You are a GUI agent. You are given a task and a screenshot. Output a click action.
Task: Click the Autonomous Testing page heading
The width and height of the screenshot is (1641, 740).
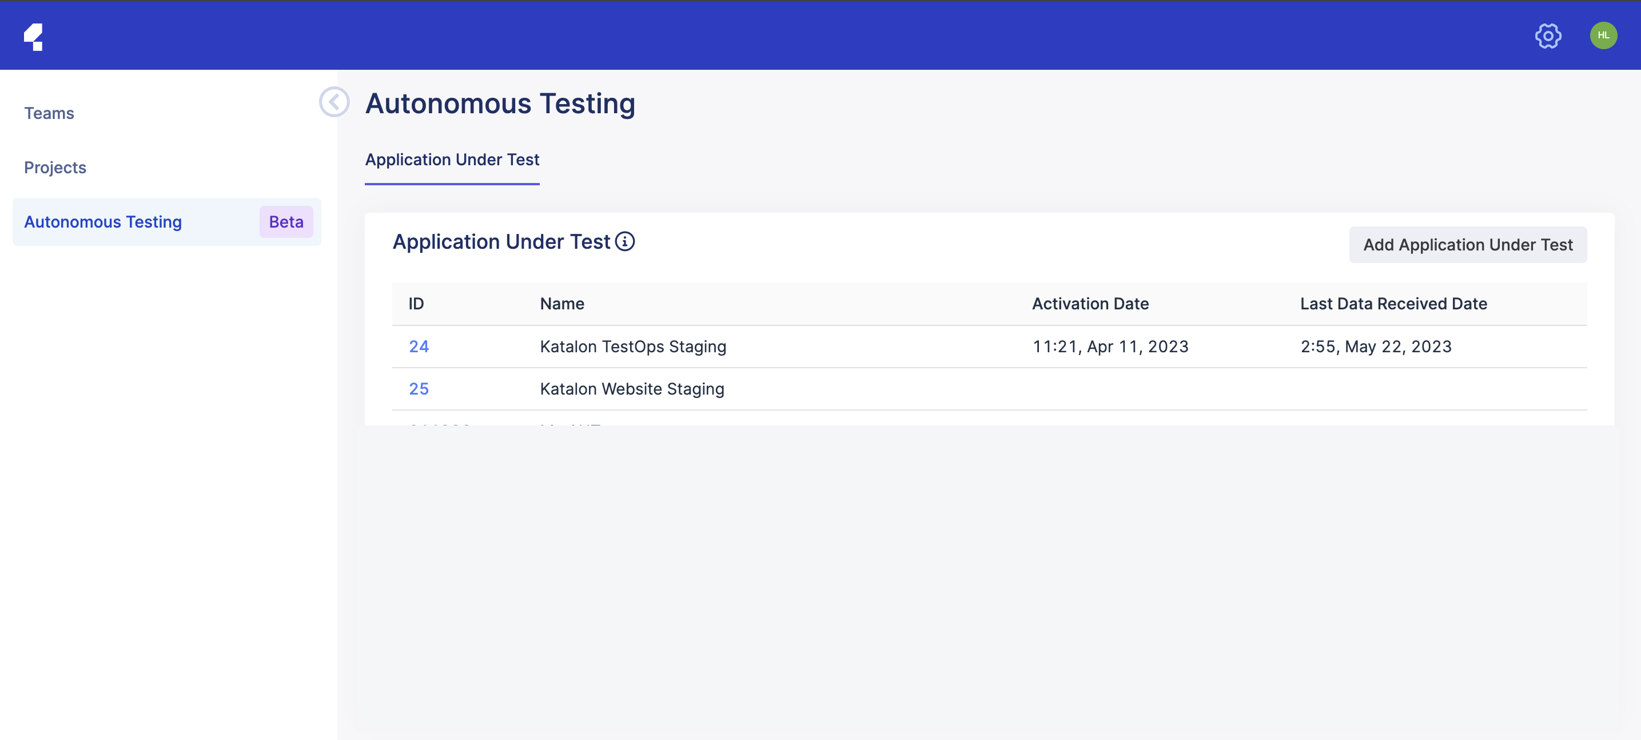pyautogui.click(x=500, y=104)
